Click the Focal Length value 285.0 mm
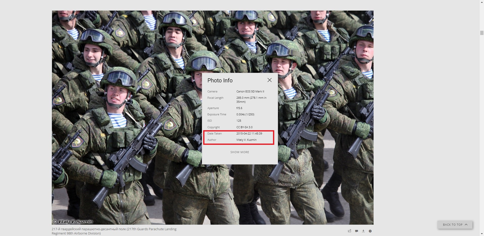Viewport: 484px width, 236px height. click(x=251, y=100)
